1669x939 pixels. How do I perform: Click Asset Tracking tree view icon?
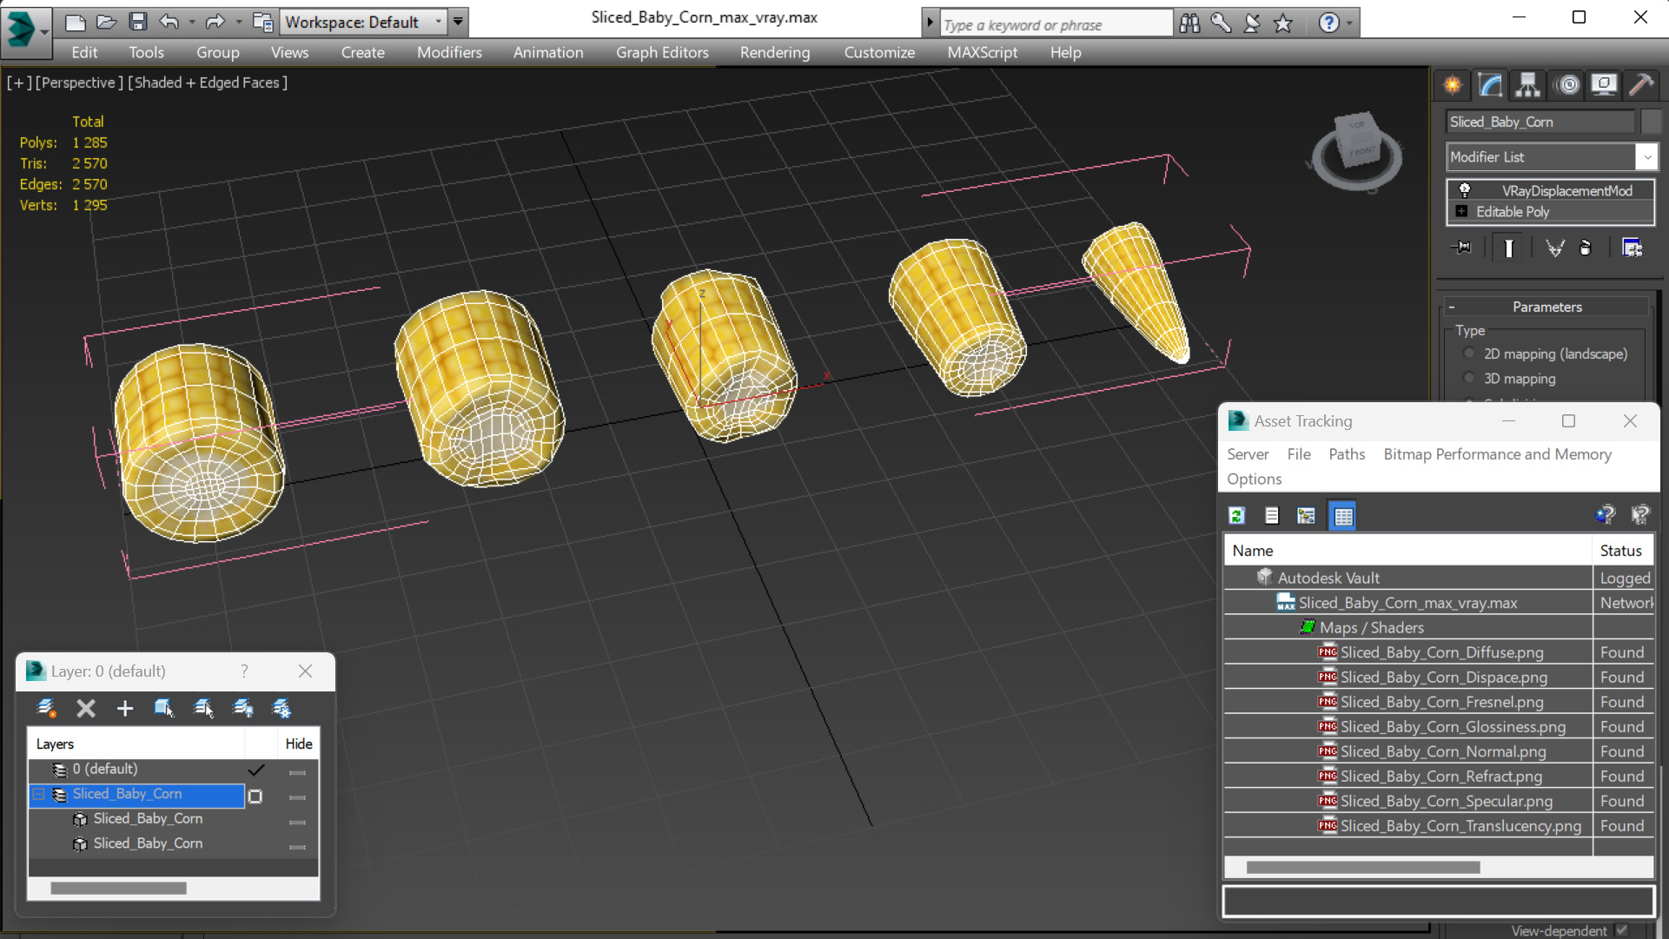tap(1306, 516)
